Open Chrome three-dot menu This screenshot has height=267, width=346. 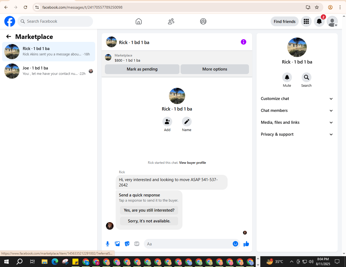tap(340, 7)
